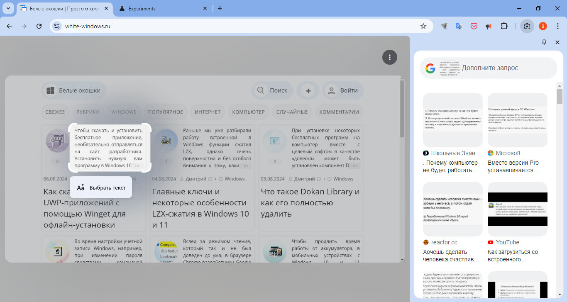Click the Выбрать текст button
This screenshot has width=567, height=302.
pyautogui.click(x=101, y=188)
